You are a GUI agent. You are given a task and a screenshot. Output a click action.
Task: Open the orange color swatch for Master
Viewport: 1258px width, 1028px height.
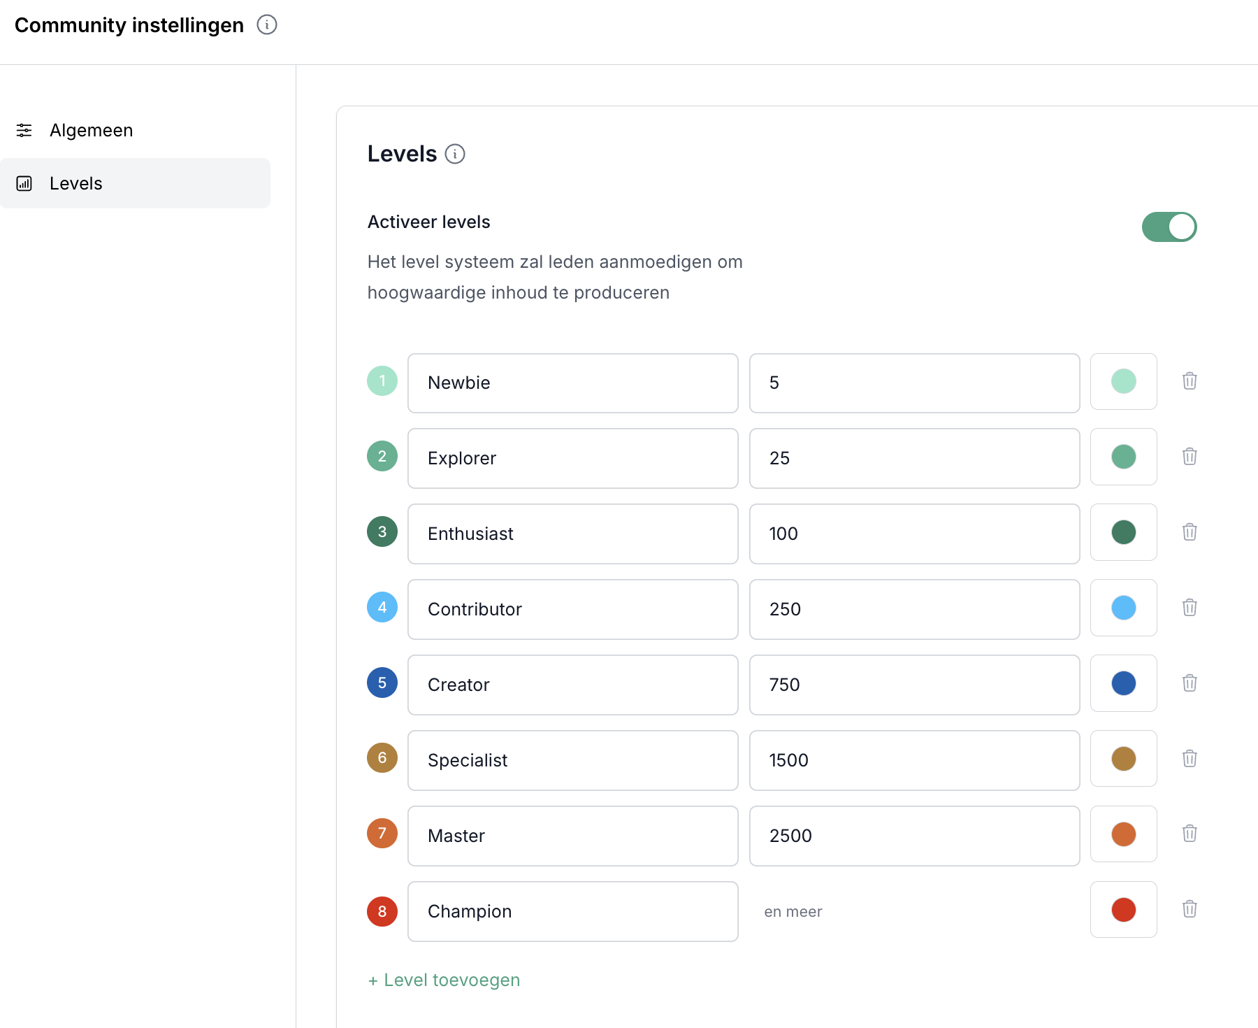click(x=1123, y=834)
